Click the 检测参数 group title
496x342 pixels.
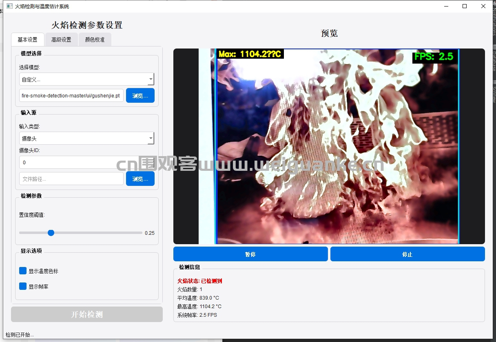click(31, 196)
